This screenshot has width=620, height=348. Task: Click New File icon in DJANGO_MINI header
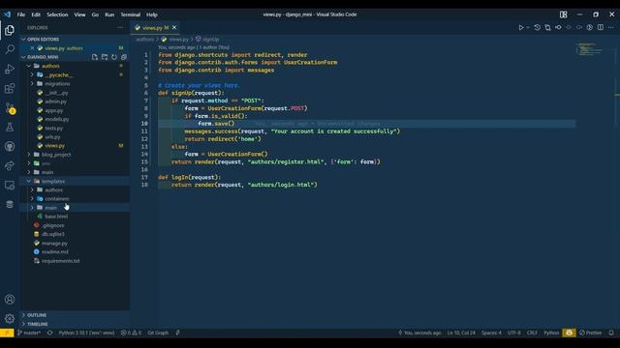point(95,57)
